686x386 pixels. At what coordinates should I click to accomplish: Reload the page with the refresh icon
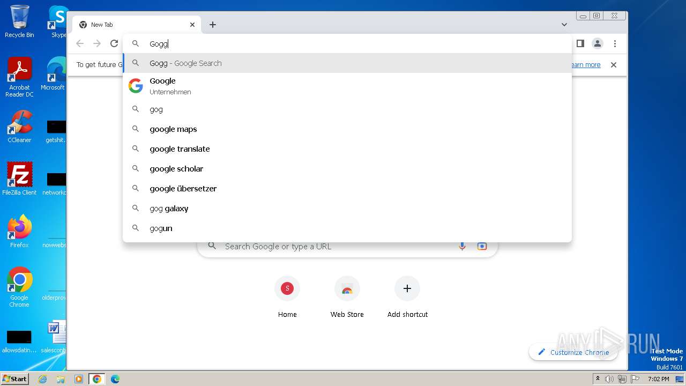(114, 44)
